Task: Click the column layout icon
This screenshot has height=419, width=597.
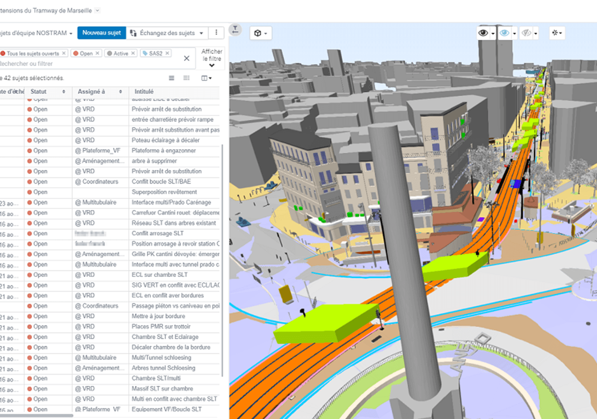Action: [x=204, y=78]
